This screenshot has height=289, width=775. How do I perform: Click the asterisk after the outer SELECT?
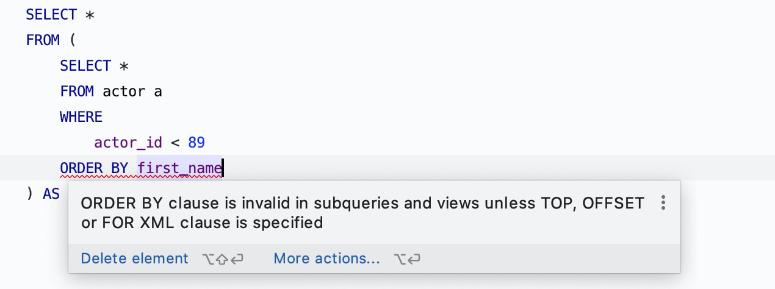(x=89, y=15)
